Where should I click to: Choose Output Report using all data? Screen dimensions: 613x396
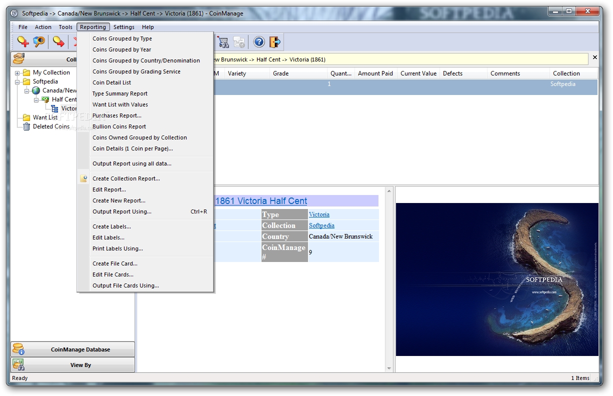pos(145,163)
